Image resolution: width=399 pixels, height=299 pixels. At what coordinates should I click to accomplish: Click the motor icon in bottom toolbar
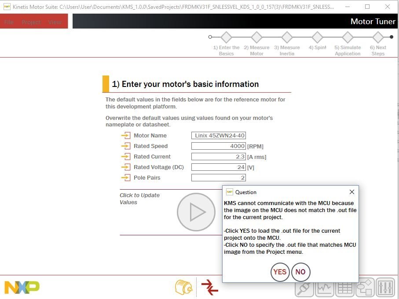184,287
